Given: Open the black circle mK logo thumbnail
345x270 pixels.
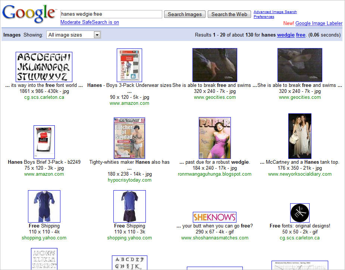Looking at the screenshot, I should pyautogui.click(x=300, y=213).
